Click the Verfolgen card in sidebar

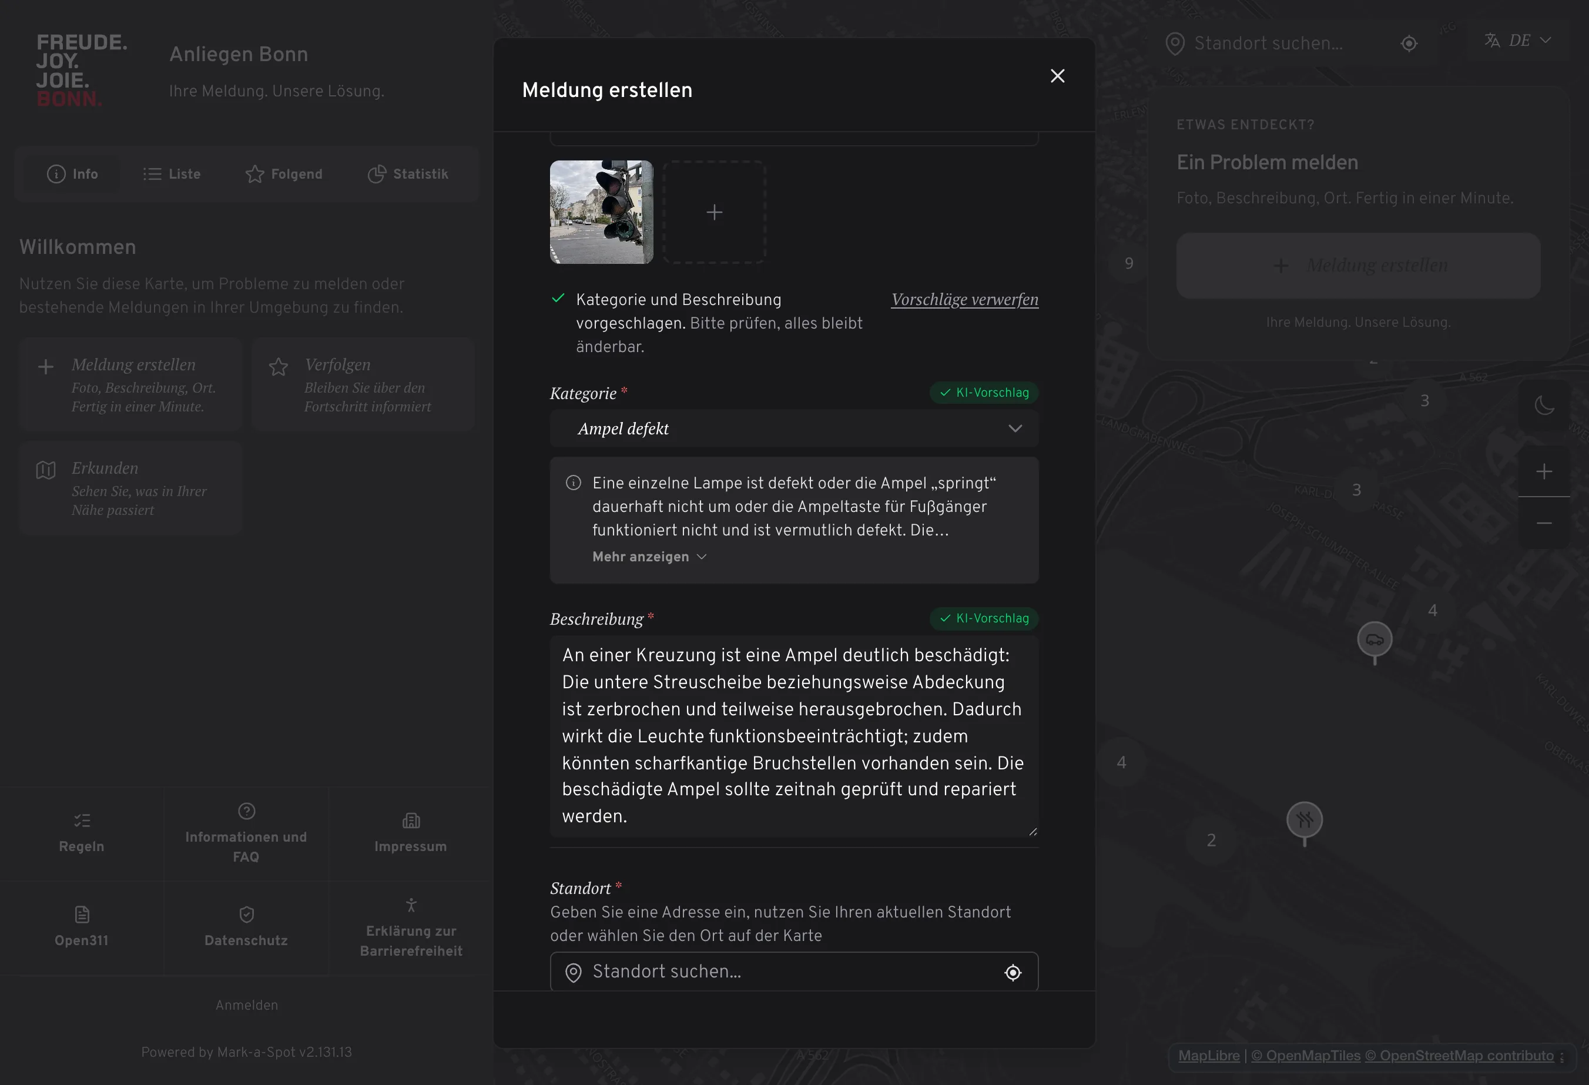(x=363, y=384)
